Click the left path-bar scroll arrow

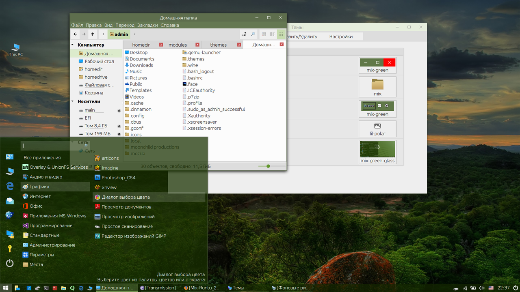(x=103, y=34)
